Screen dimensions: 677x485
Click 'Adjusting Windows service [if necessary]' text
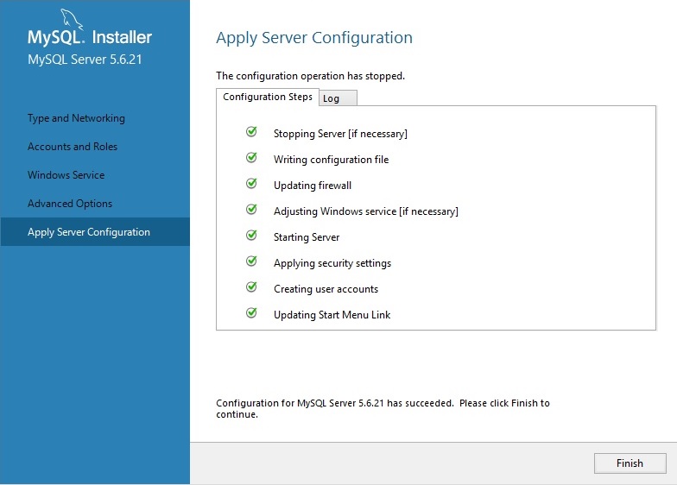366,211
